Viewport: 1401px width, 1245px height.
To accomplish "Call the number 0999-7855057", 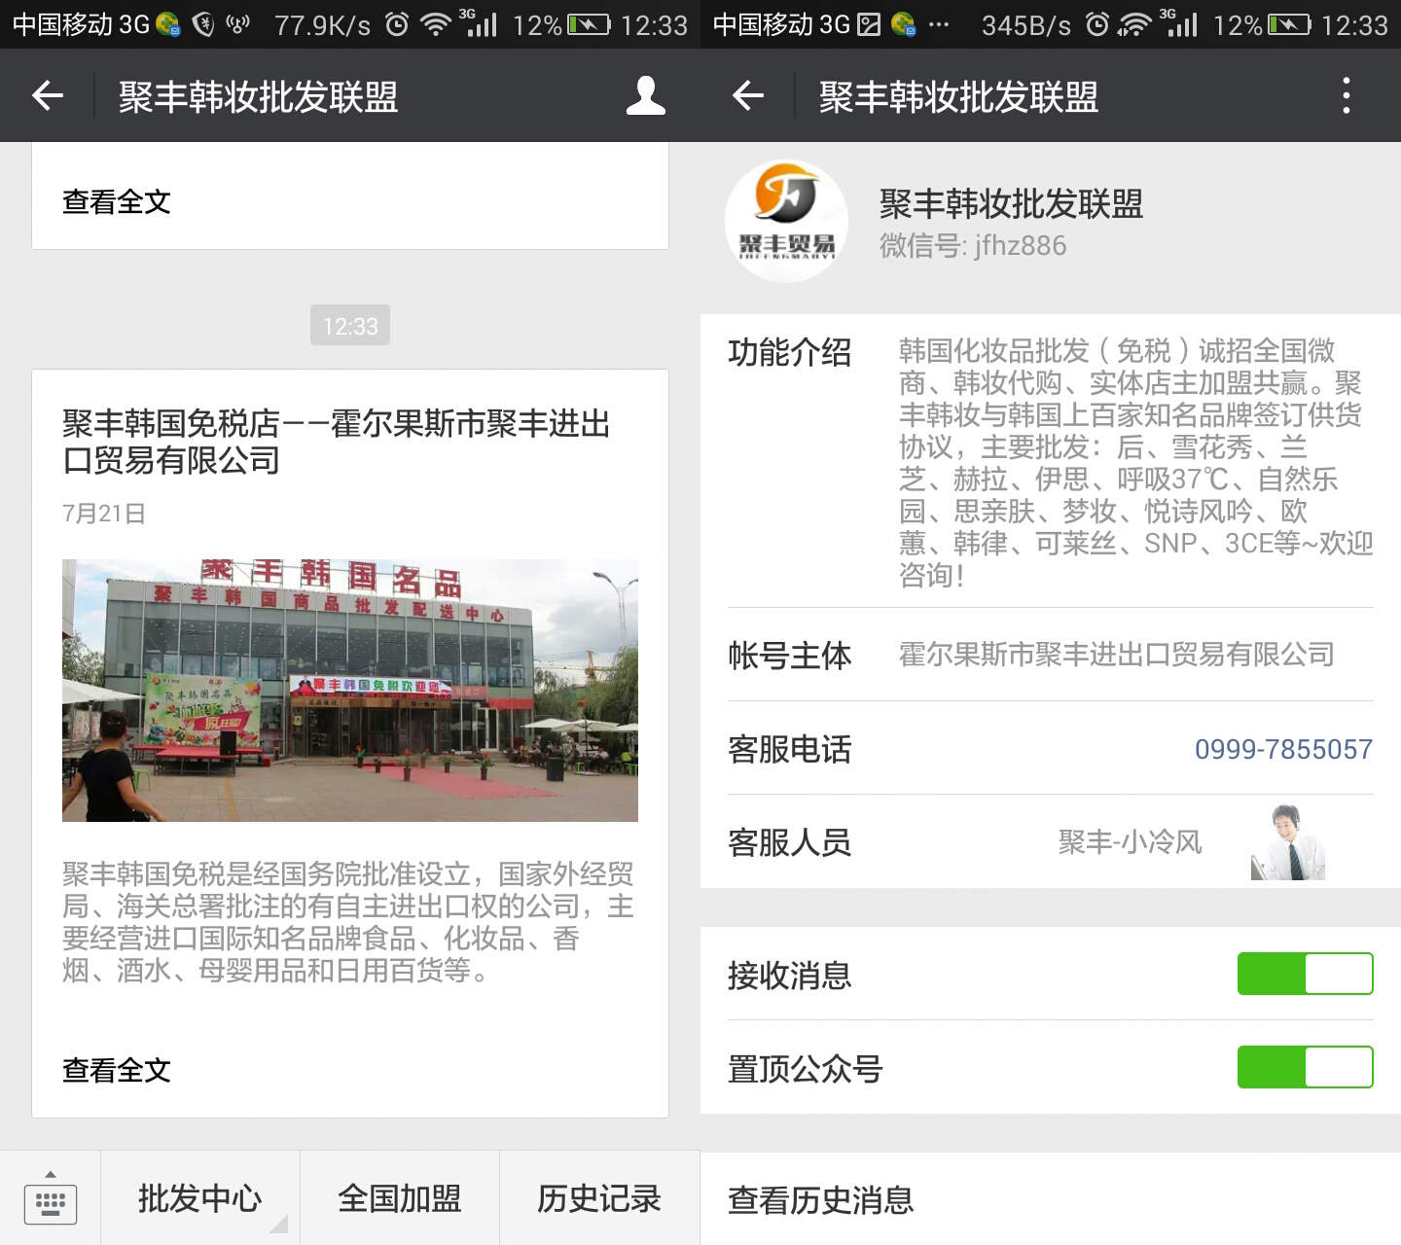I will [1284, 749].
